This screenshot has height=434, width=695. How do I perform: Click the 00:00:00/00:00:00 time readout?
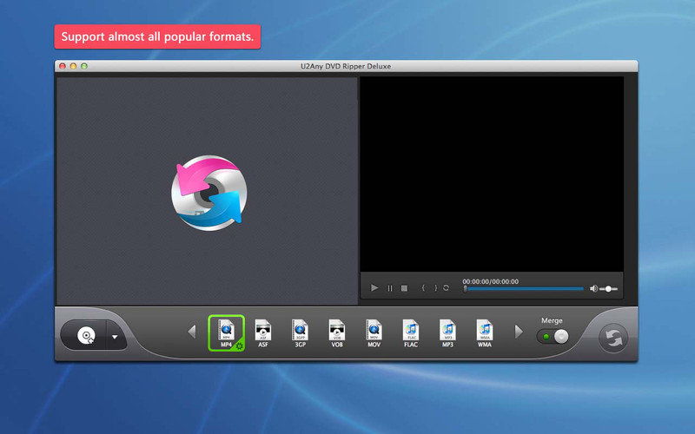(x=490, y=281)
